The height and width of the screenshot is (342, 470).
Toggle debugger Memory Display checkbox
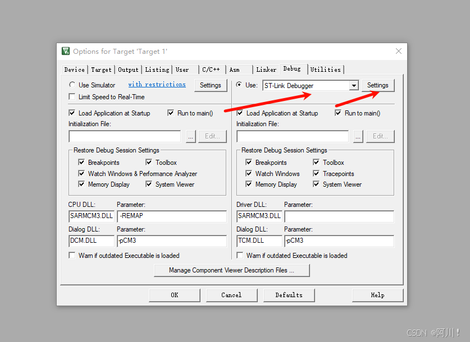pos(249,184)
